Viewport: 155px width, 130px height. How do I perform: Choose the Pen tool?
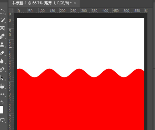point(2,70)
